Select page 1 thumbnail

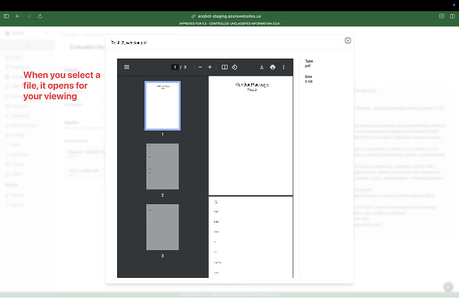(x=162, y=106)
